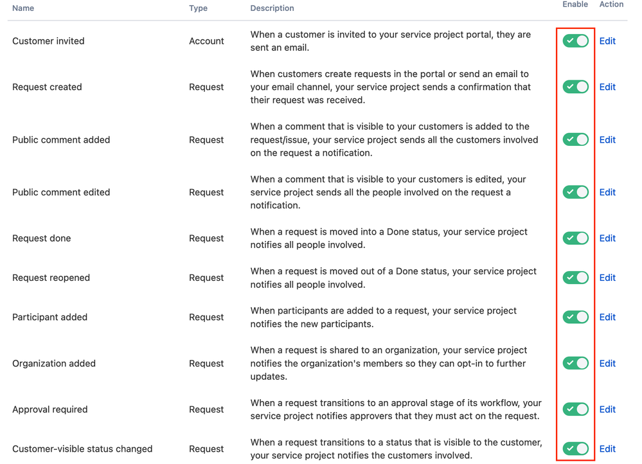Viewport: 642px width, 464px height.
Task: Toggle the Public comment added switch
Action: tap(575, 139)
